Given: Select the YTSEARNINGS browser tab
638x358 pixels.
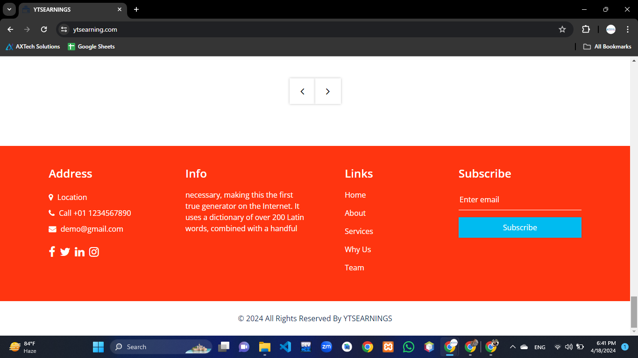Looking at the screenshot, I should coord(70,9).
